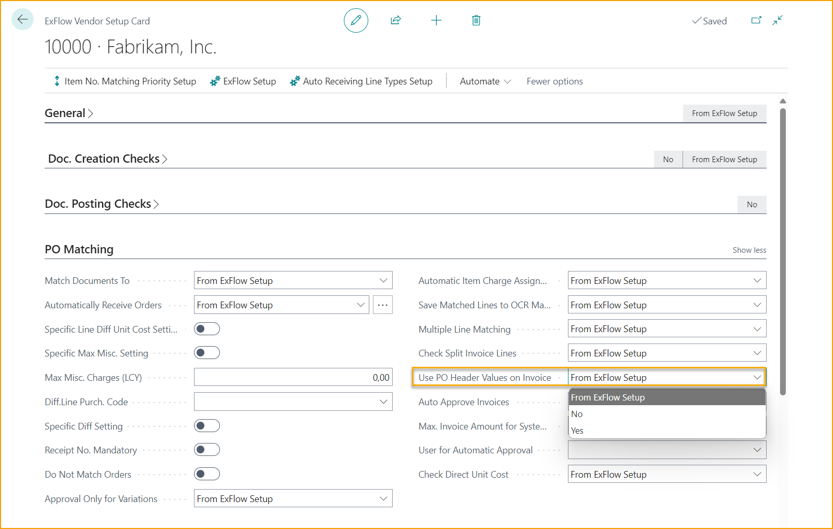This screenshot has width=833, height=529.
Task: Click the ExFlow Setup gear icon
Action: (x=215, y=81)
